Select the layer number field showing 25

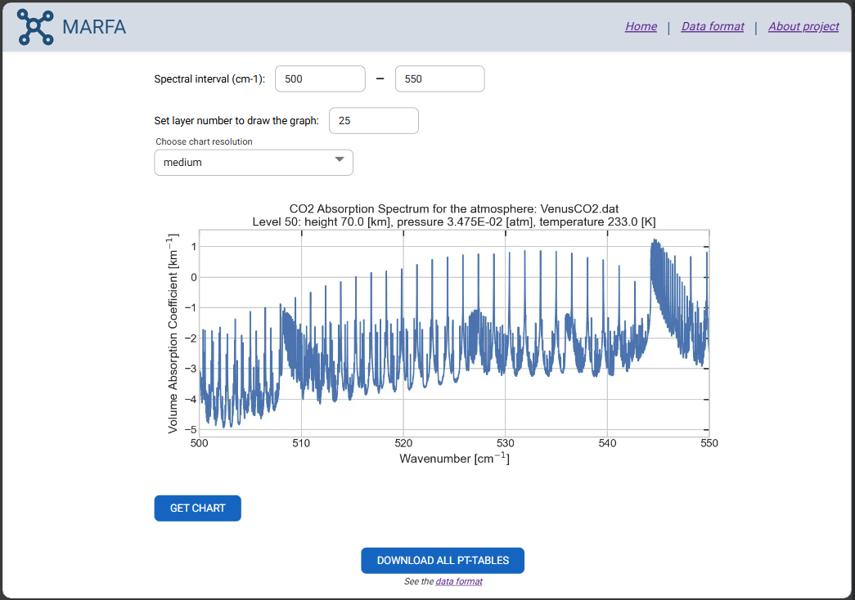click(x=373, y=121)
